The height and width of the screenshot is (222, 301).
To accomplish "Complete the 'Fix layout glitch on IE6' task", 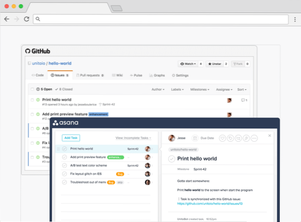I will (65, 174).
